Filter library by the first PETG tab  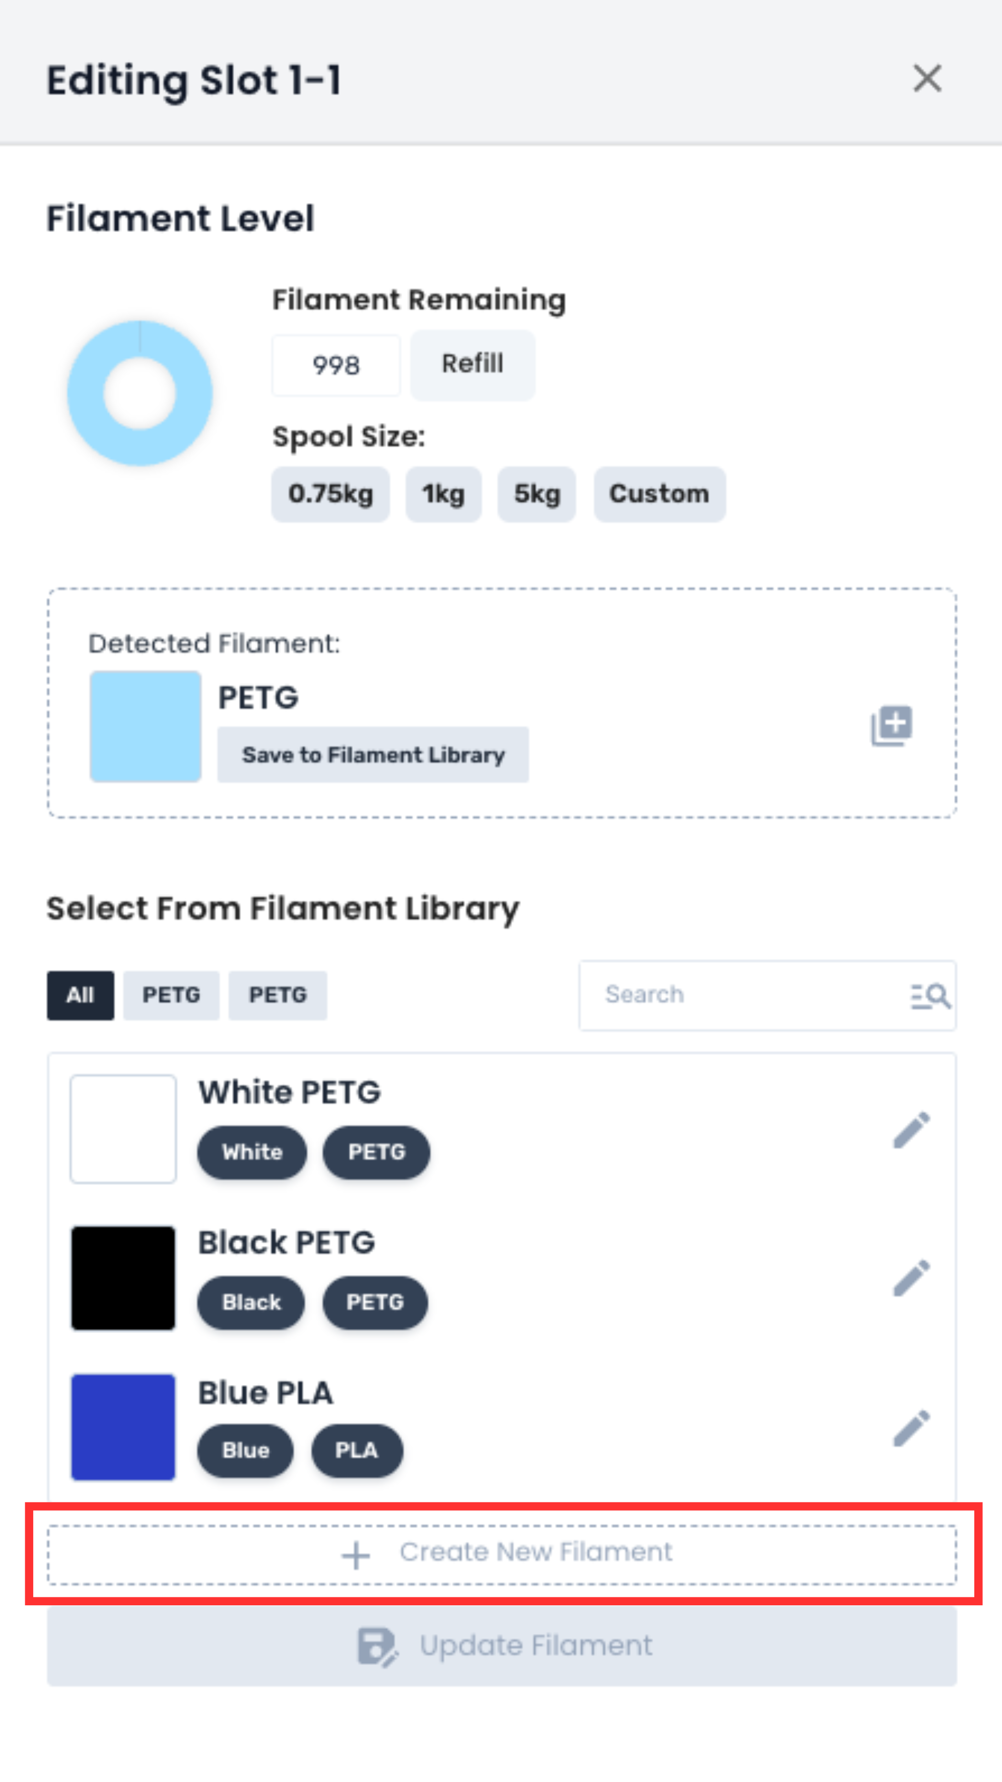171,995
